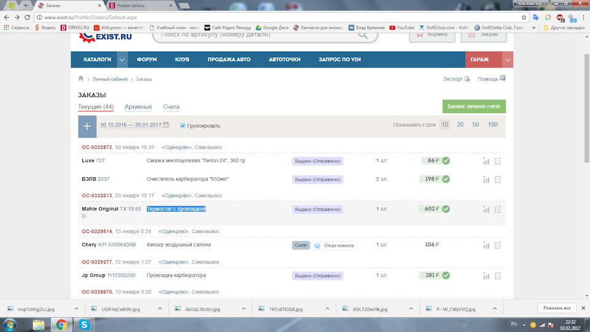Switch to Архивные orders tab

(x=138, y=107)
